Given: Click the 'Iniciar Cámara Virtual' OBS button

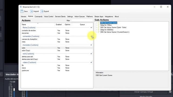Looking at the screenshot, I should point(144,92).
